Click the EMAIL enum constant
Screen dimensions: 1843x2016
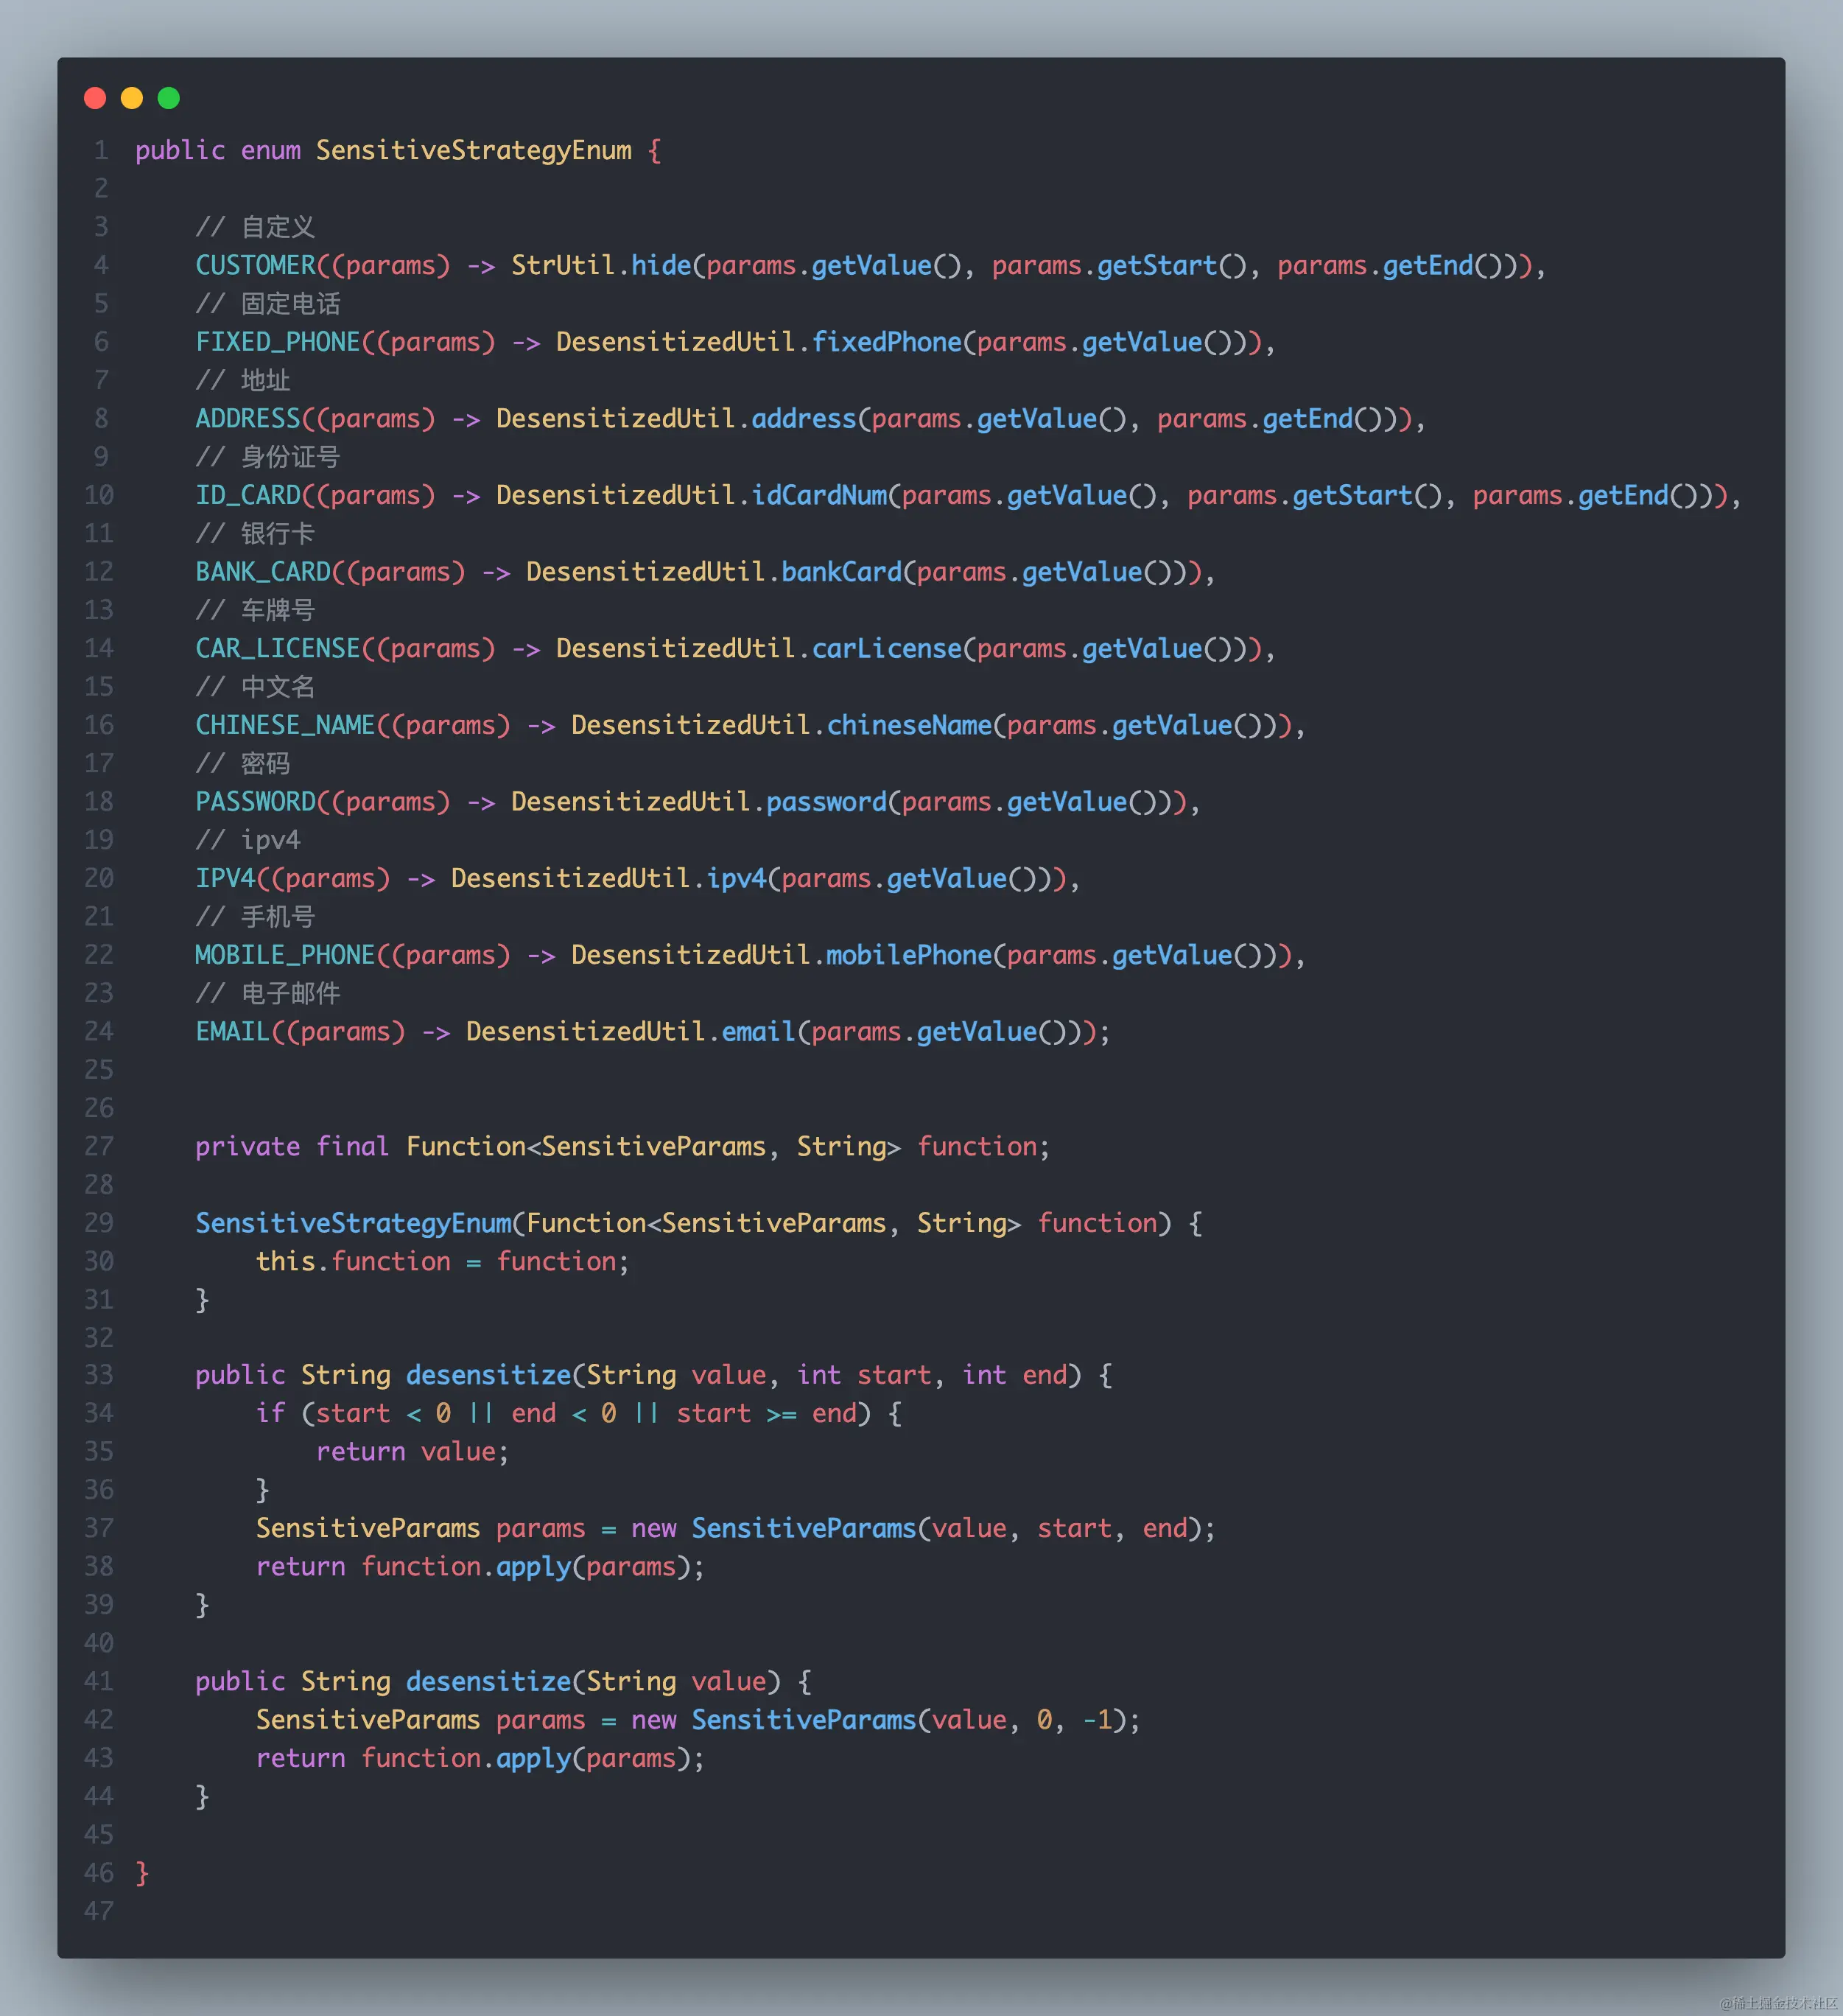(x=232, y=1032)
